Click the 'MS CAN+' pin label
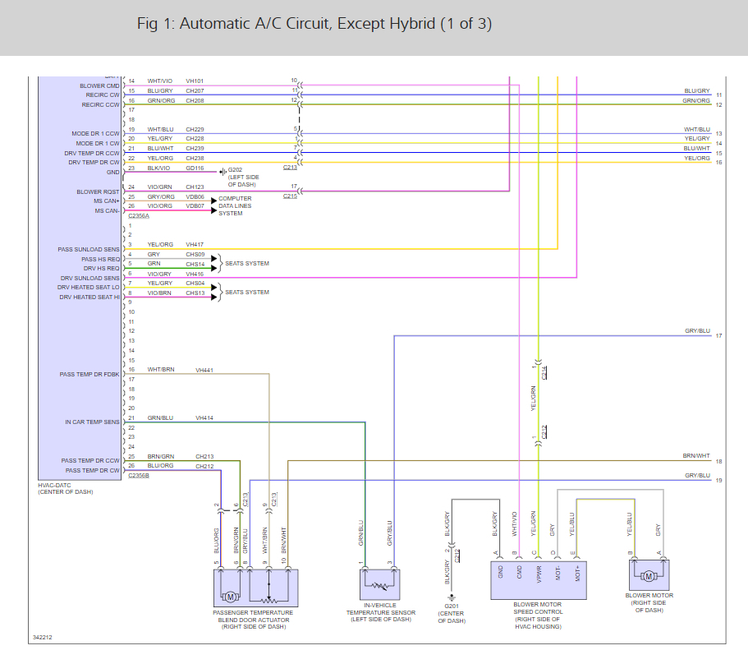Screen dimensions: 748x664 tap(107, 201)
